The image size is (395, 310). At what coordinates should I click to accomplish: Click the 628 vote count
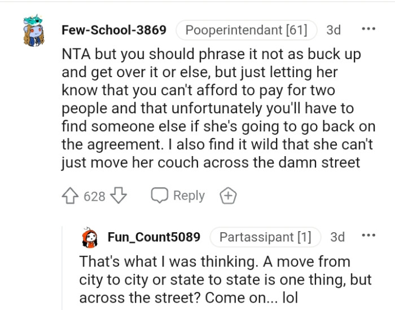tap(94, 196)
